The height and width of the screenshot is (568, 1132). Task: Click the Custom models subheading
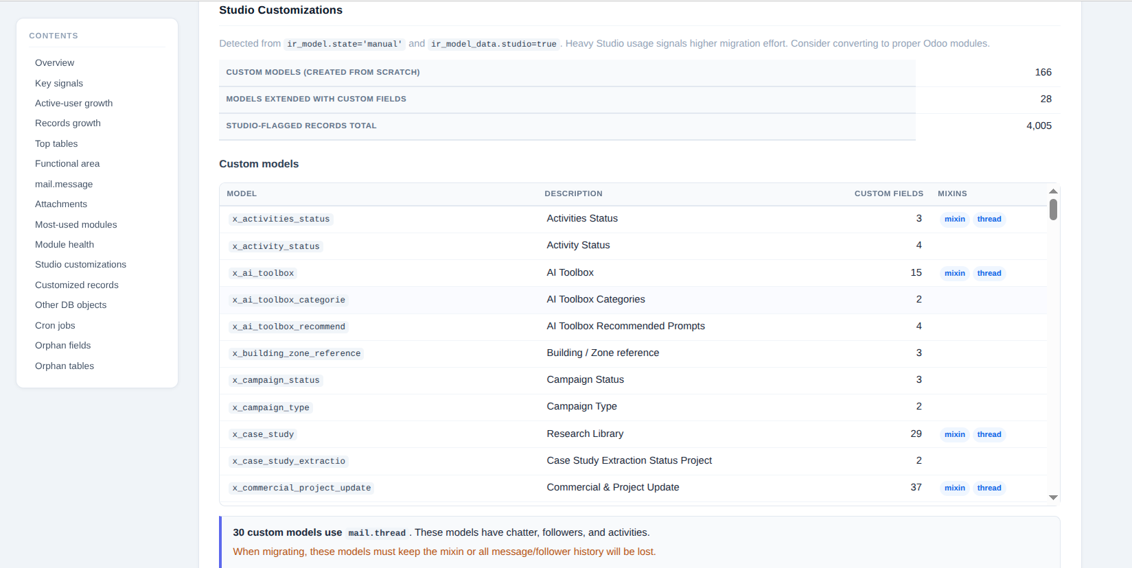click(x=259, y=164)
